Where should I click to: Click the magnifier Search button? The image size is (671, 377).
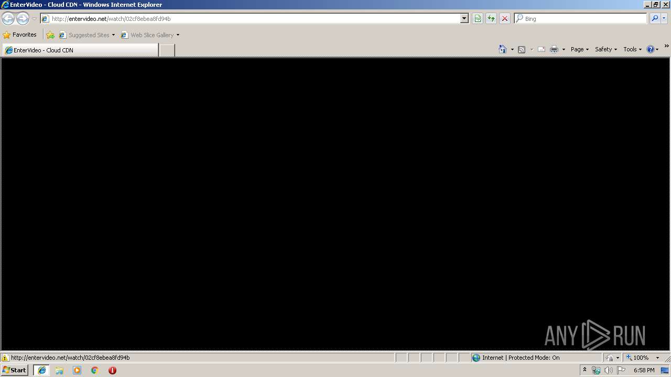coord(655,18)
